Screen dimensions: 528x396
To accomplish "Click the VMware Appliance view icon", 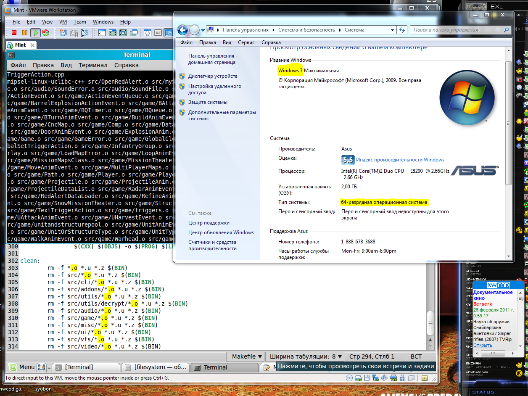I will [158, 33].
